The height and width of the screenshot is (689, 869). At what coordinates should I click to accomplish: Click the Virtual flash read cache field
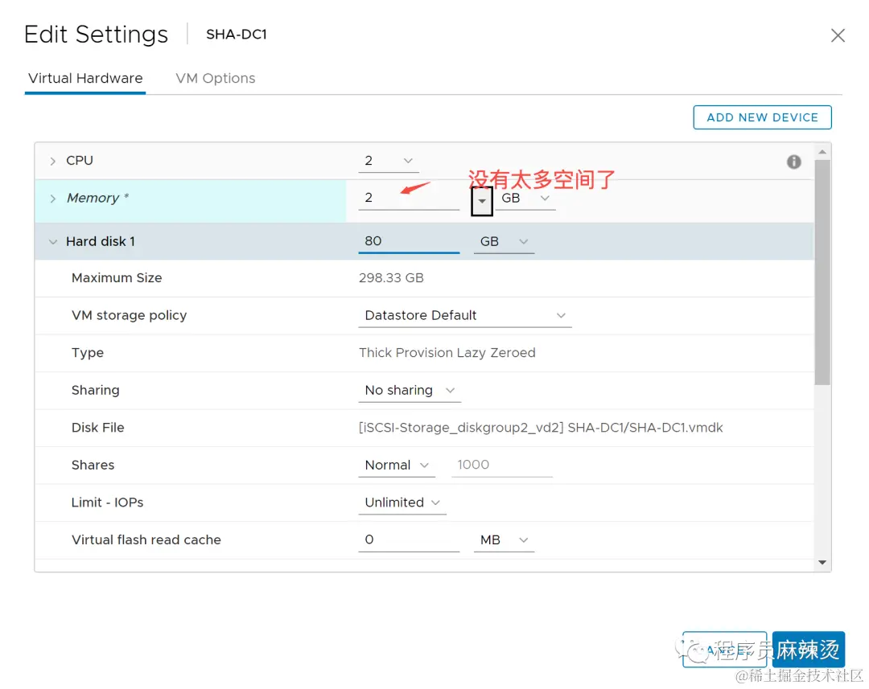point(409,539)
